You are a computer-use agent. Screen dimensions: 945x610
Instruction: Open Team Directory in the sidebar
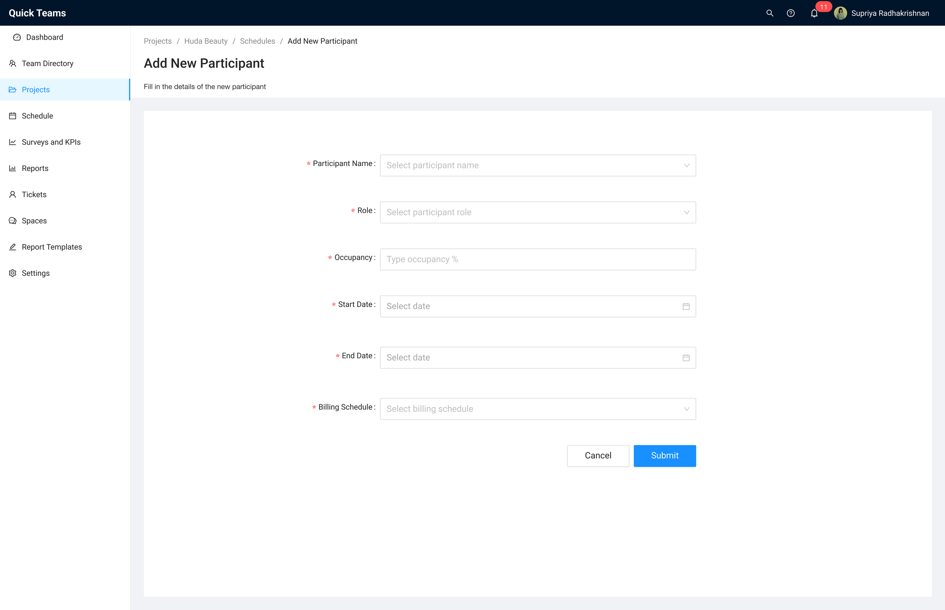tap(47, 63)
